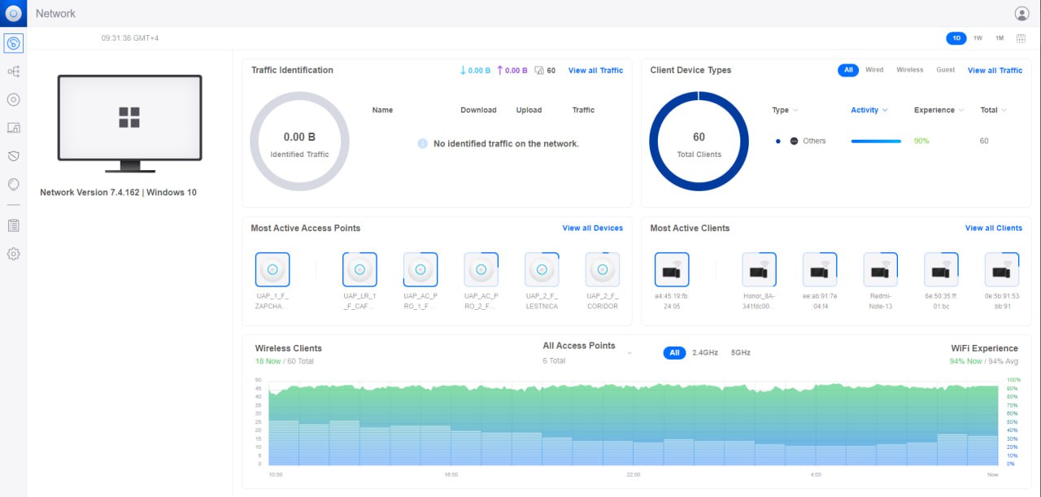Switch Client Device Types to Guest
Screen dimensions: 1041x497
[x=945, y=70]
